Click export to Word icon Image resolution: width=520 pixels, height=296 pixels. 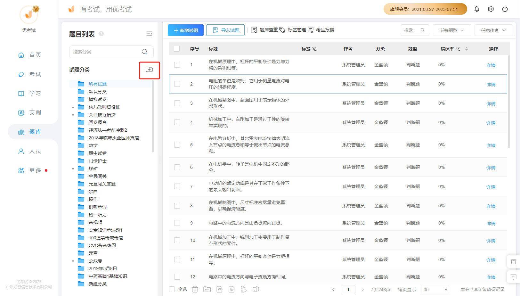220,289
